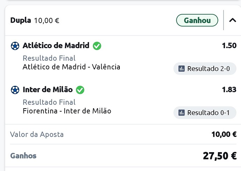The width and height of the screenshot is (241, 171).
Task: Click the football icon beside Inter de Milão
Action: [x=15, y=90]
